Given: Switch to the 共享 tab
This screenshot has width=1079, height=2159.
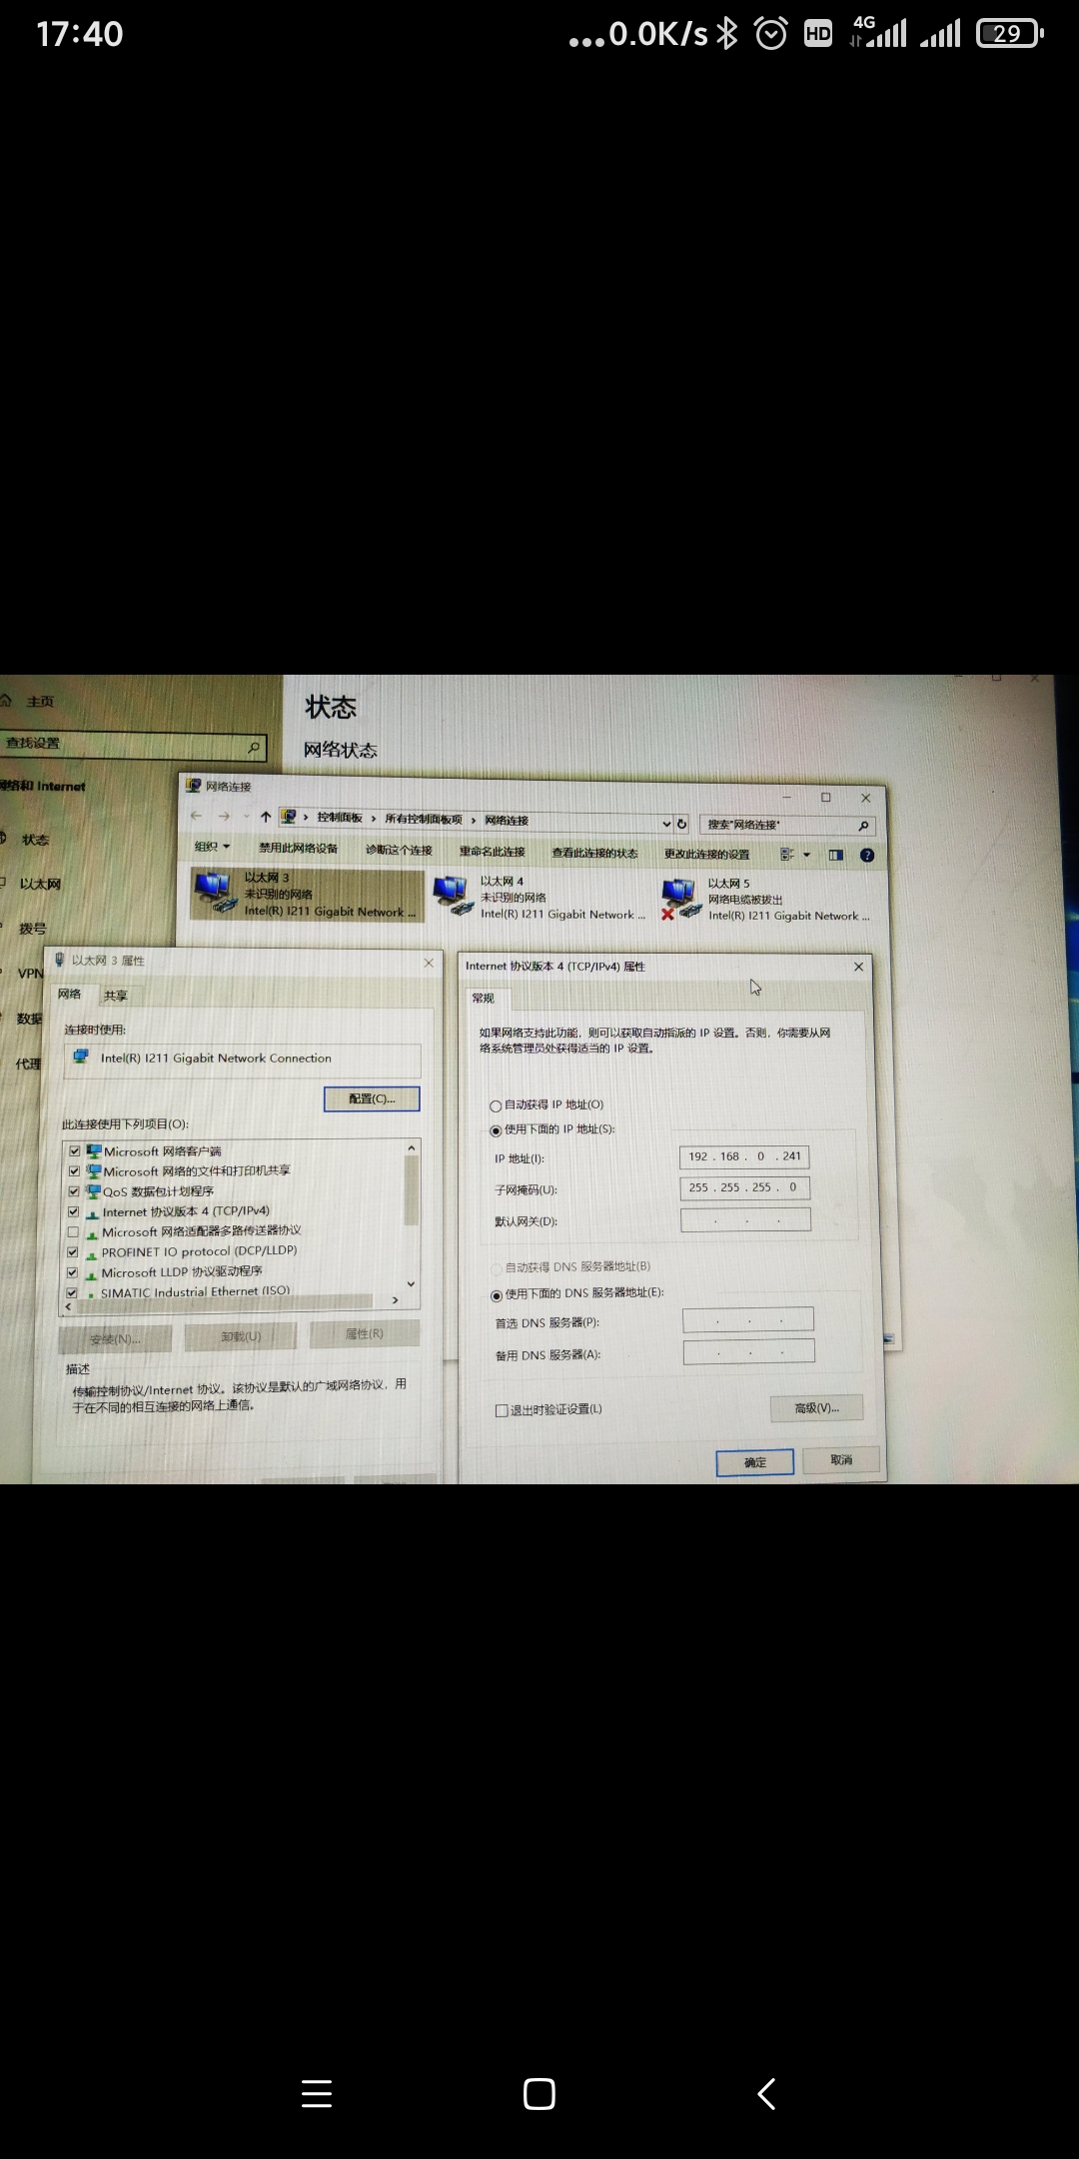Looking at the screenshot, I should (116, 996).
